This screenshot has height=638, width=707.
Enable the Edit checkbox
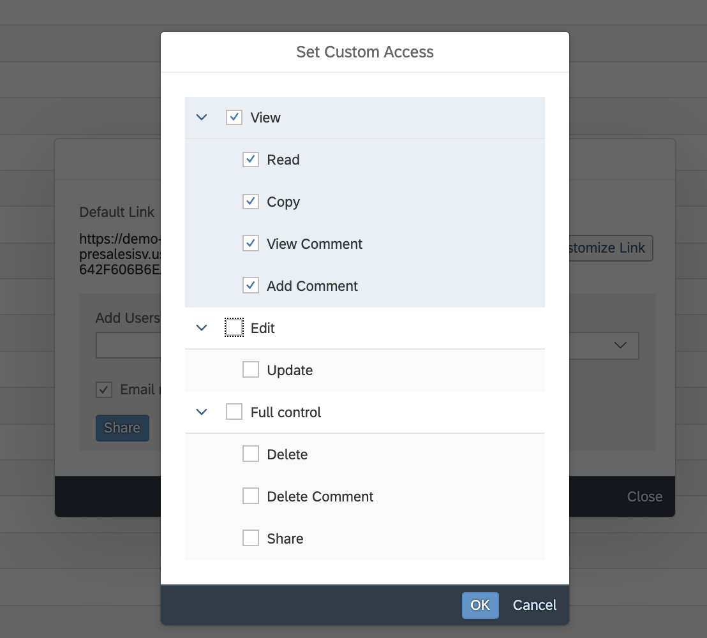pyautogui.click(x=234, y=328)
